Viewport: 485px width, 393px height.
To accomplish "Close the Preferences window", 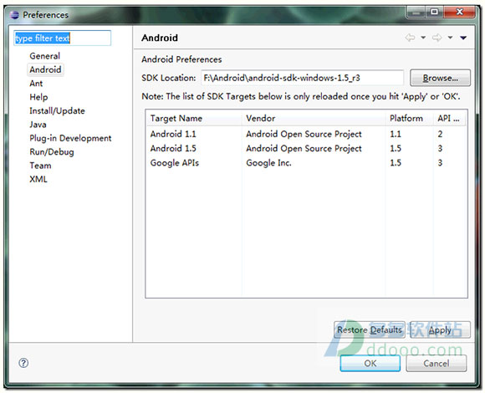I will click(x=459, y=12).
